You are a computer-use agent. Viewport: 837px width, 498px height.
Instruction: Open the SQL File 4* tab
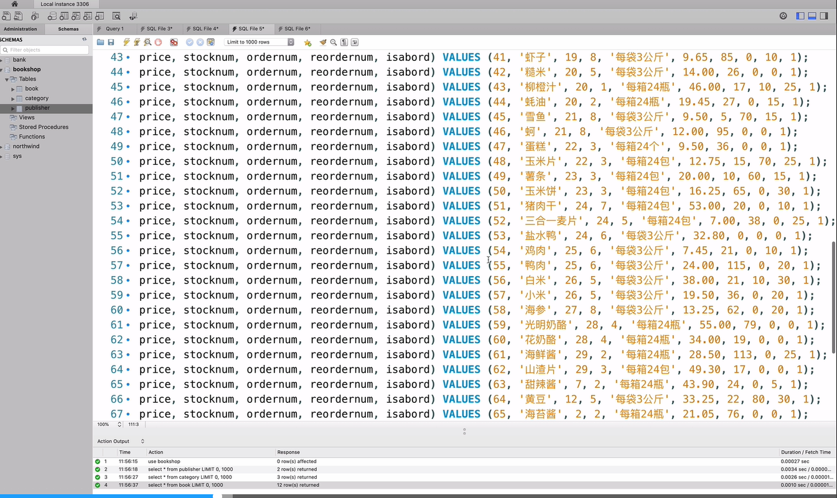tap(205, 29)
